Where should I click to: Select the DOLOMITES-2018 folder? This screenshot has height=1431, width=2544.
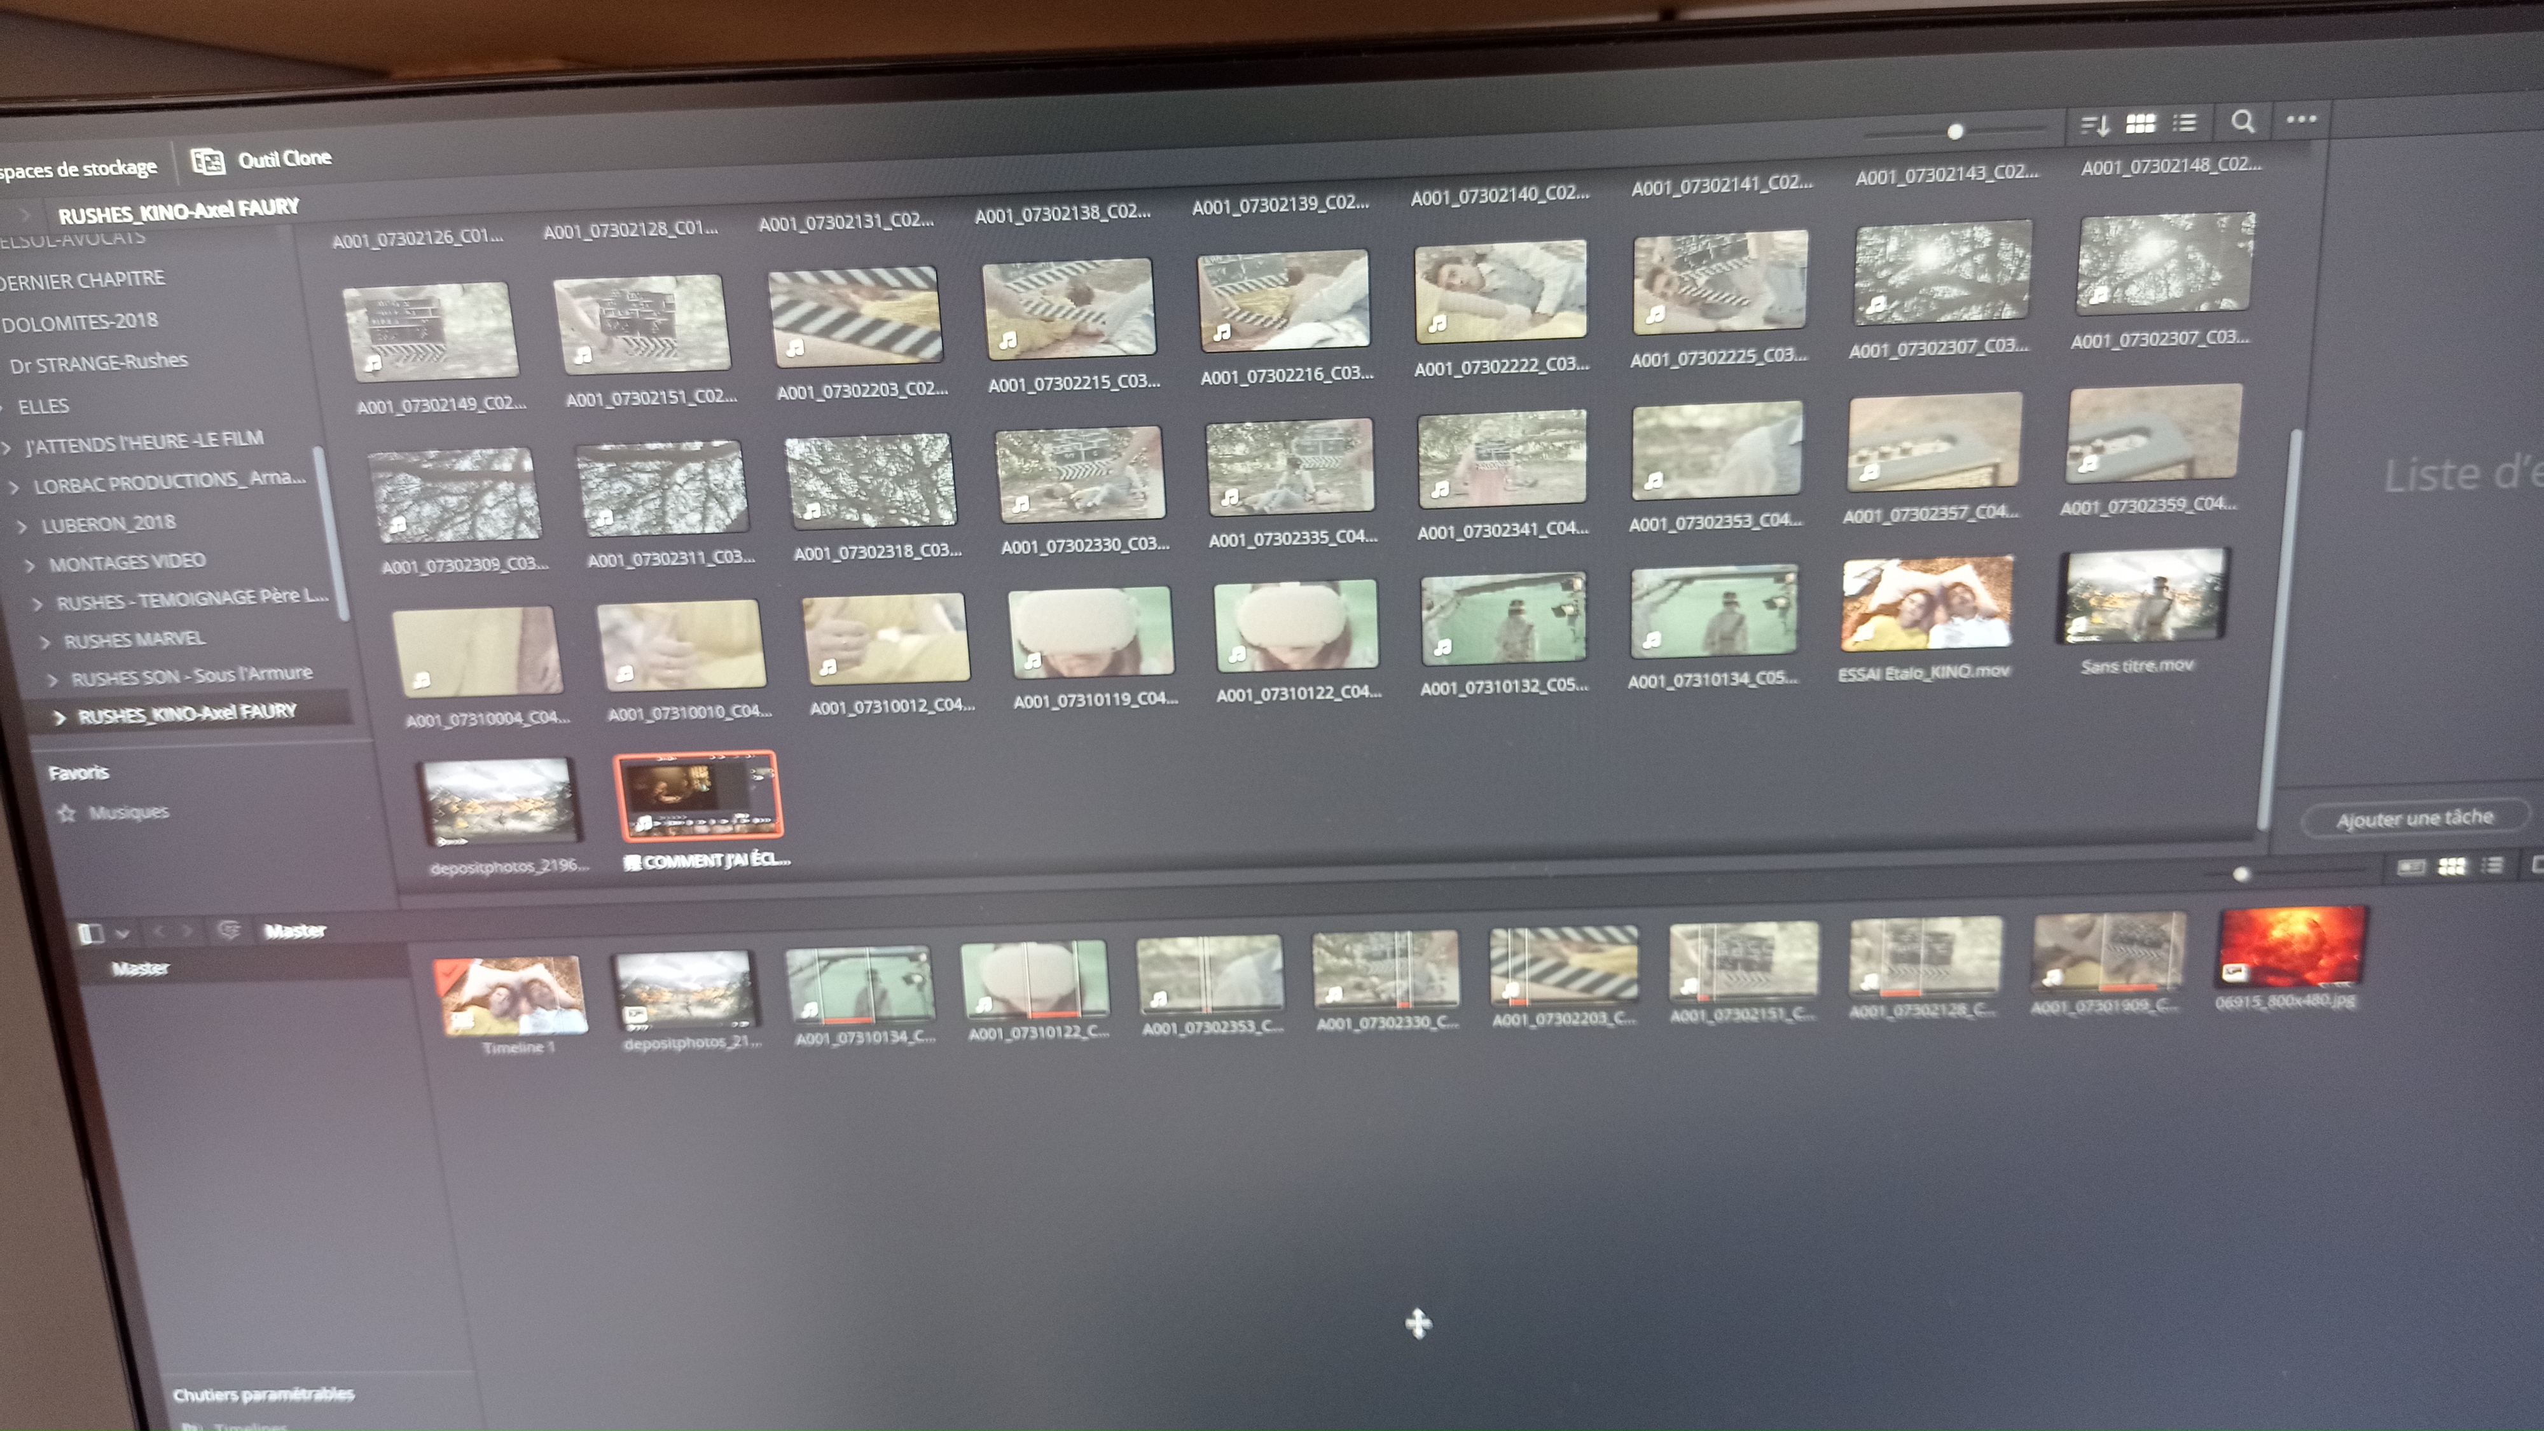pyautogui.click(x=81, y=322)
